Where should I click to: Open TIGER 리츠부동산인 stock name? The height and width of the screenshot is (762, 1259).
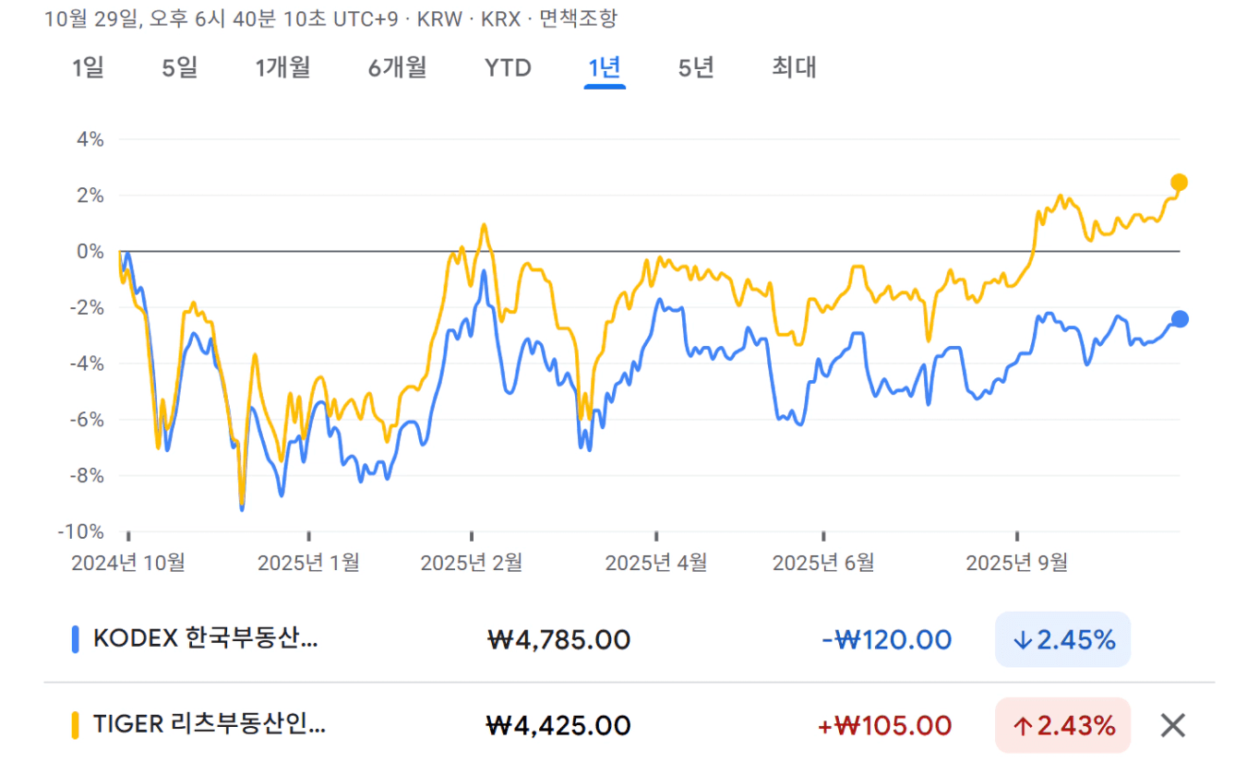[x=209, y=726]
